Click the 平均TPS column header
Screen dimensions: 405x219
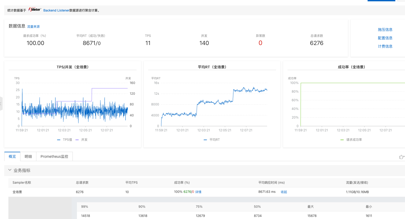[131, 183]
